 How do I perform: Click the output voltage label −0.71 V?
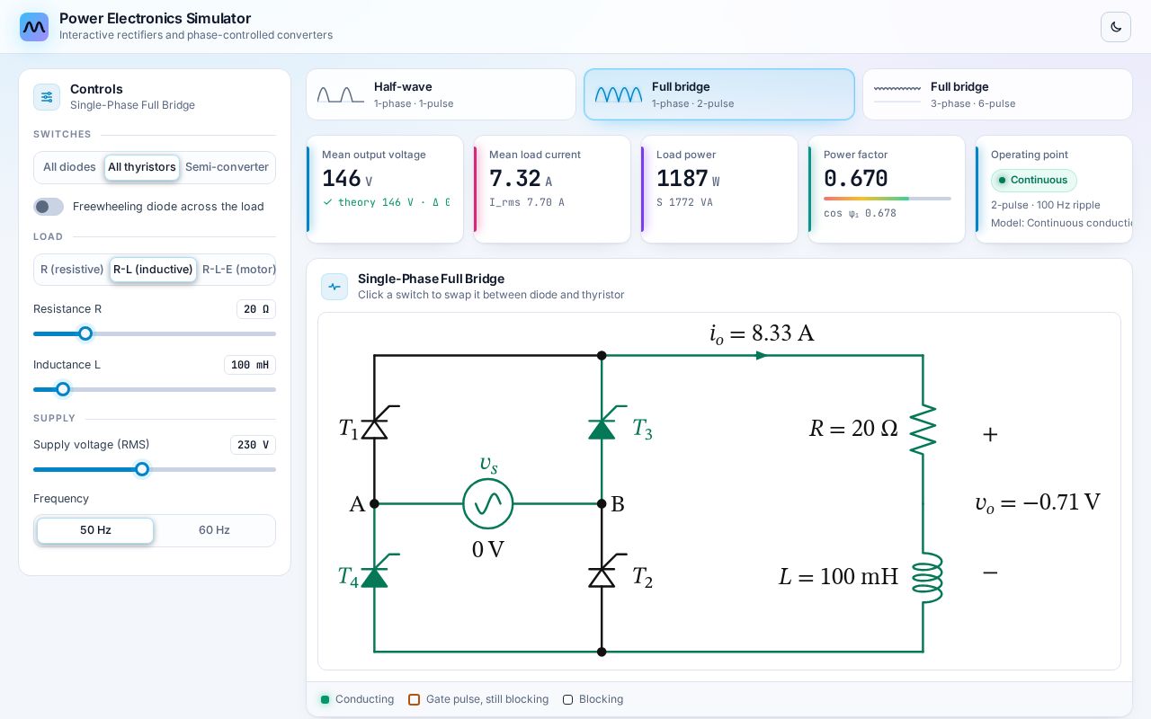(x=1038, y=502)
